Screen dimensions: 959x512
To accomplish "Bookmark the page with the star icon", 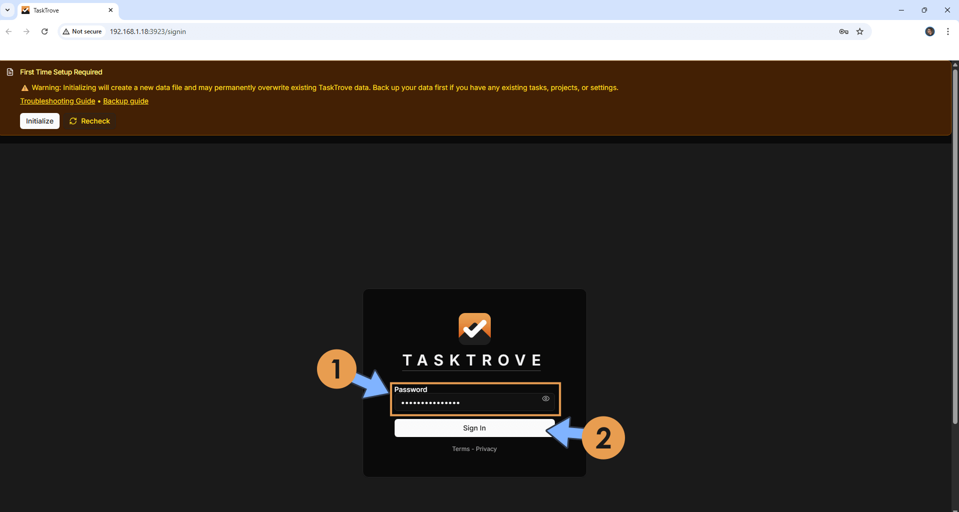I will point(860,31).
